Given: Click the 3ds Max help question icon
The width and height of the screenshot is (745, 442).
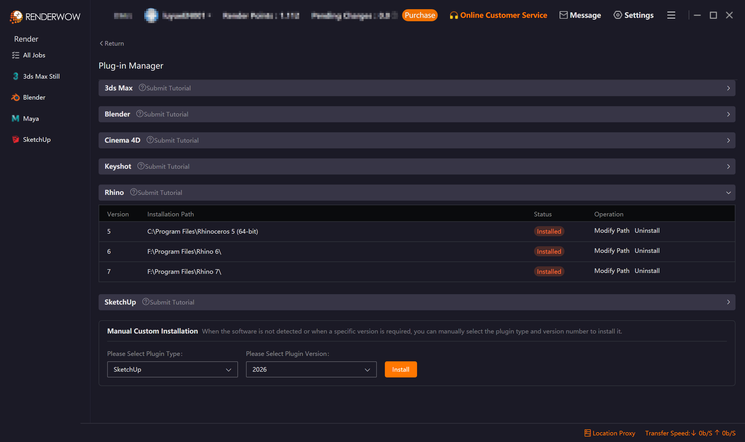Looking at the screenshot, I should pyautogui.click(x=142, y=88).
